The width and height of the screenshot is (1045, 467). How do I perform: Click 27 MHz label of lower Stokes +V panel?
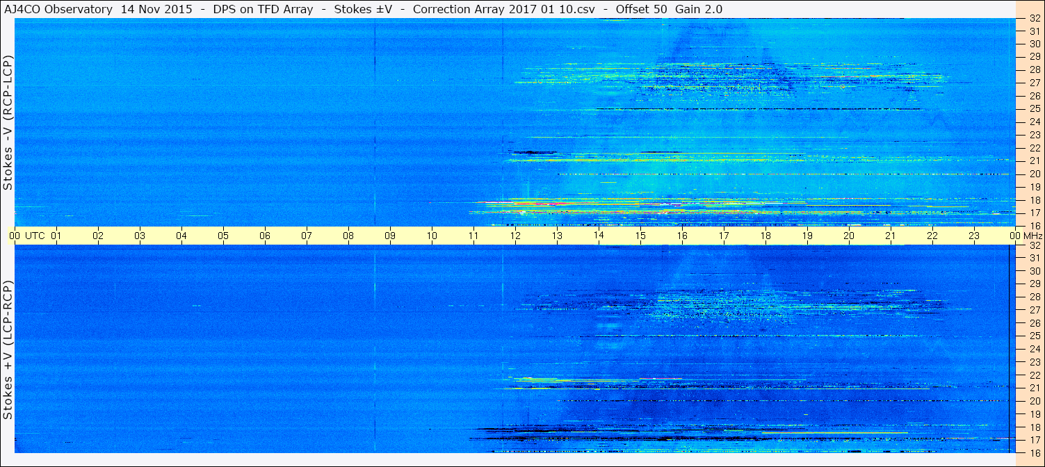(x=1035, y=310)
